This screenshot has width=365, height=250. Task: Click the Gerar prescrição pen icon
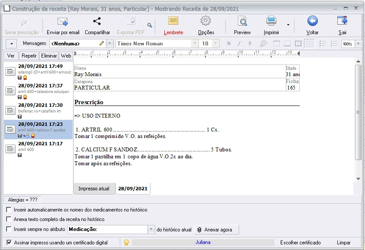pos(23,22)
